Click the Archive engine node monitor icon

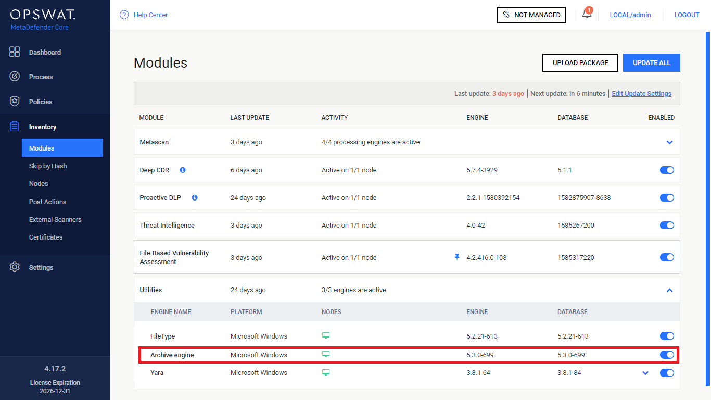click(326, 354)
